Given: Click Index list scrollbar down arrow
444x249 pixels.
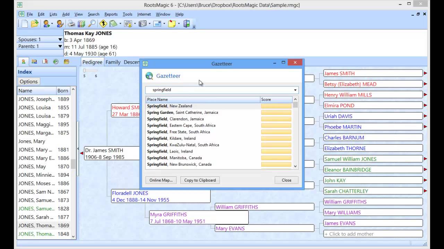Looking at the screenshot, I should tap(73, 236).
